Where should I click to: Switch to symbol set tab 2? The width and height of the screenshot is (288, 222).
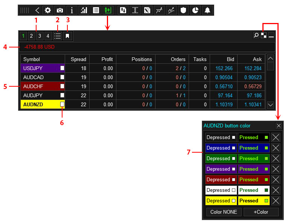pyautogui.click(x=31, y=36)
